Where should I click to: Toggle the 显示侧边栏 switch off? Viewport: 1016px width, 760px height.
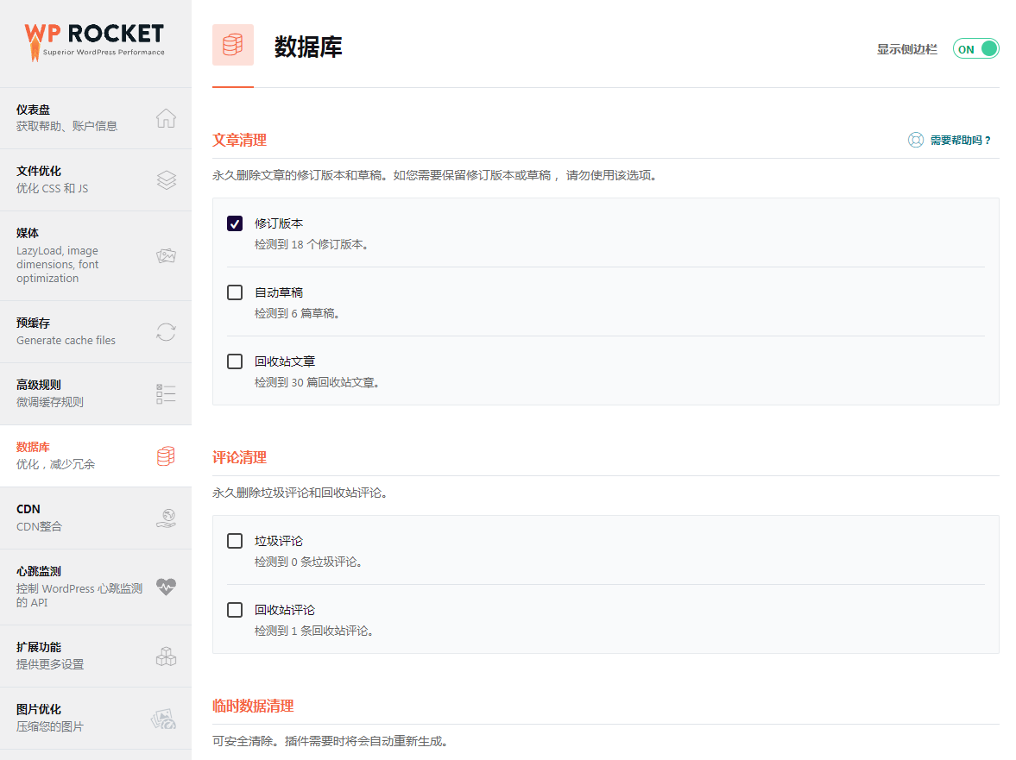[975, 49]
